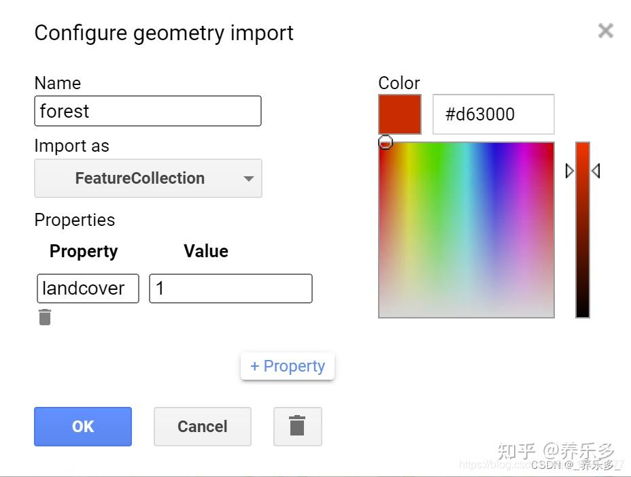This screenshot has height=477, width=631.
Task: Click the dropdown arrow next to FeatureCollection
Action: point(249,178)
